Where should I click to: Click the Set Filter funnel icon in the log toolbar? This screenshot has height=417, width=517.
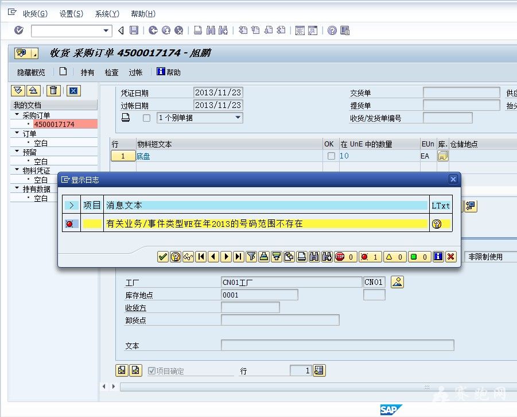(x=251, y=257)
